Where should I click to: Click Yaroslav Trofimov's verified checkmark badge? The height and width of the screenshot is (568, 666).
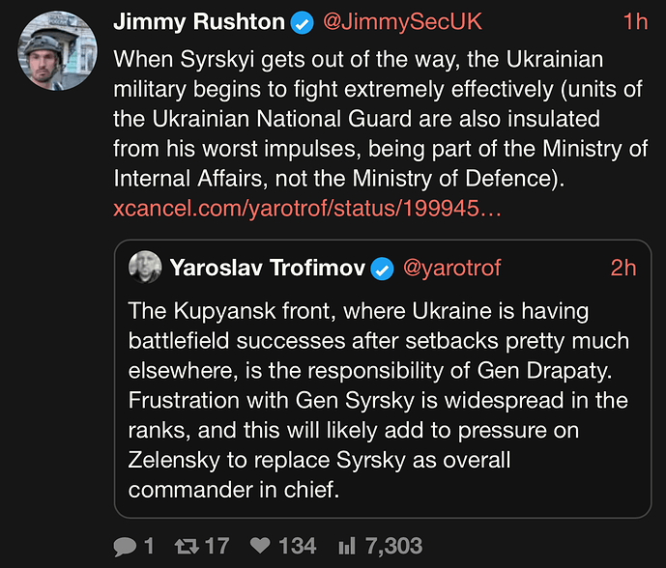(383, 268)
